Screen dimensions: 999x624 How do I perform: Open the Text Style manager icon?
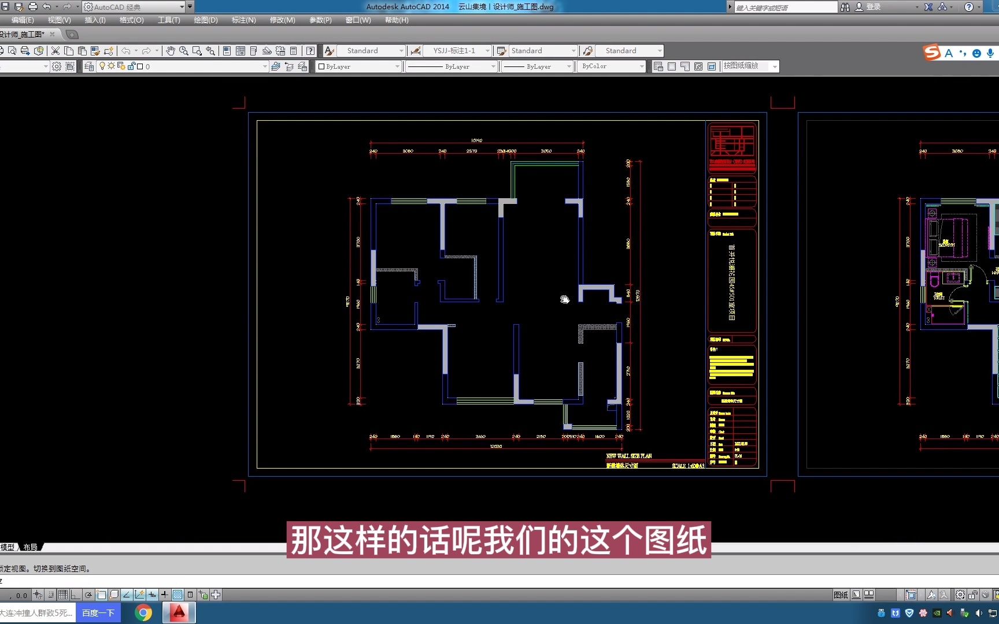click(x=330, y=51)
